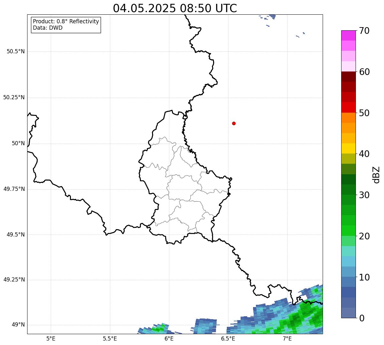Click the colorbar tick label 20
384x345 pixels.
(x=364, y=236)
